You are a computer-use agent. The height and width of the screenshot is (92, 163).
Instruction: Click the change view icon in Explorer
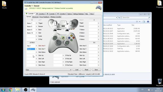137,21
